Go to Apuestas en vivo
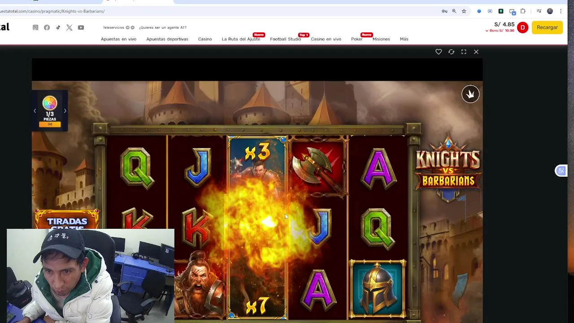The image size is (574, 323). (118, 39)
